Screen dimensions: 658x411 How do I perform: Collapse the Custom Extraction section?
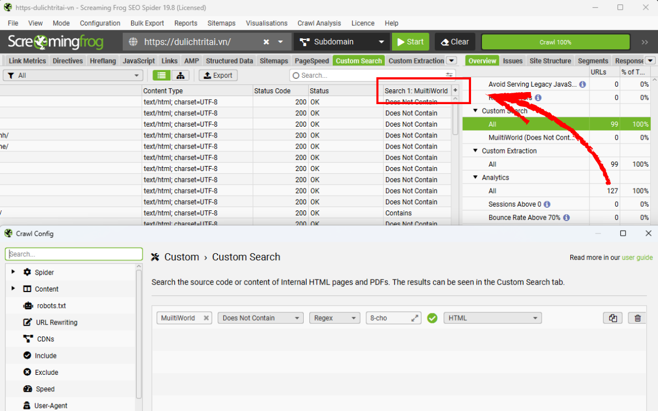(x=475, y=151)
